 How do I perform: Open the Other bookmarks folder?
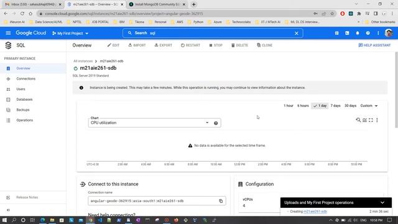380,22
